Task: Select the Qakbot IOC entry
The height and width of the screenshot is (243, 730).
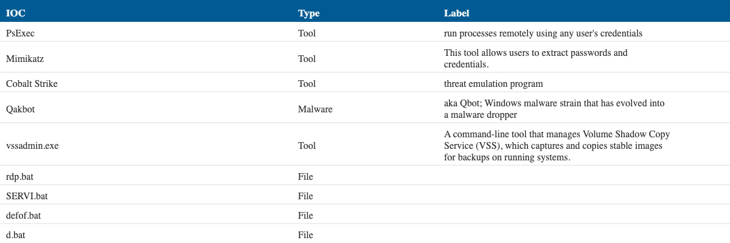Action: pos(22,109)
